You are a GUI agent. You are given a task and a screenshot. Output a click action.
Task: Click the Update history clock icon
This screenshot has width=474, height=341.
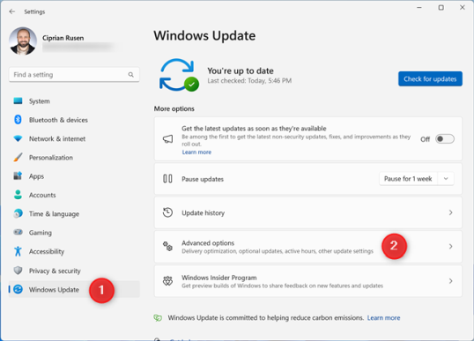(x=167, y=212)
